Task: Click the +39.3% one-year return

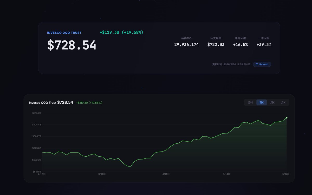Action: (264, 45)
